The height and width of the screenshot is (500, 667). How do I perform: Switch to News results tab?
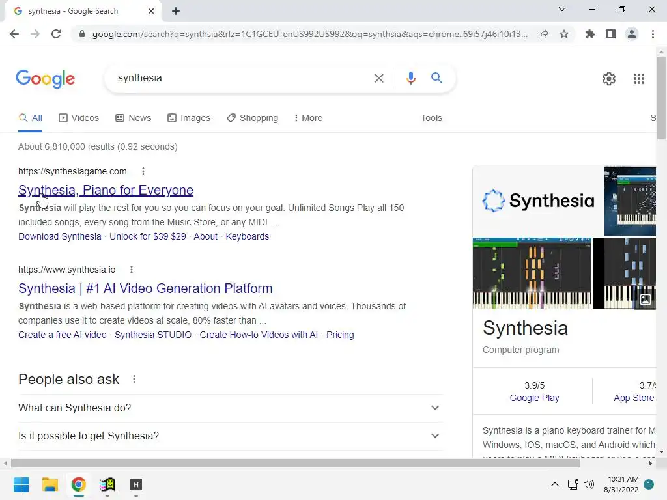pos(133,118)
